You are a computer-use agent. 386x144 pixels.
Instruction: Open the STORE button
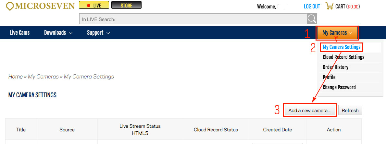(126, 5)
